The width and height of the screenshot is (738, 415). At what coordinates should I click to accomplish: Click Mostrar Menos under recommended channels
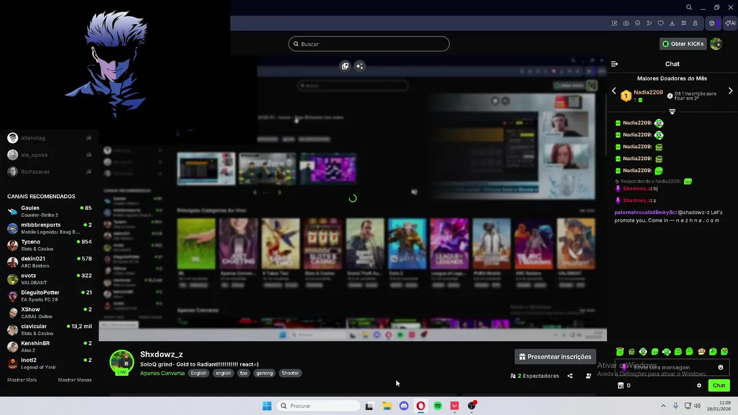coord(75,380)
